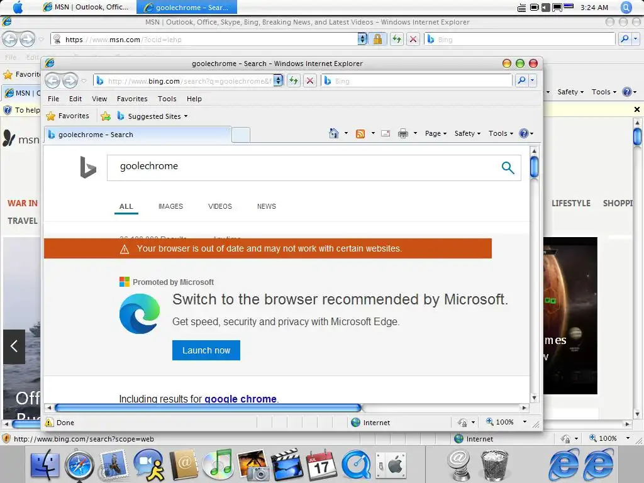Open the View menu
644x483 pixels.
click(99, 99)
